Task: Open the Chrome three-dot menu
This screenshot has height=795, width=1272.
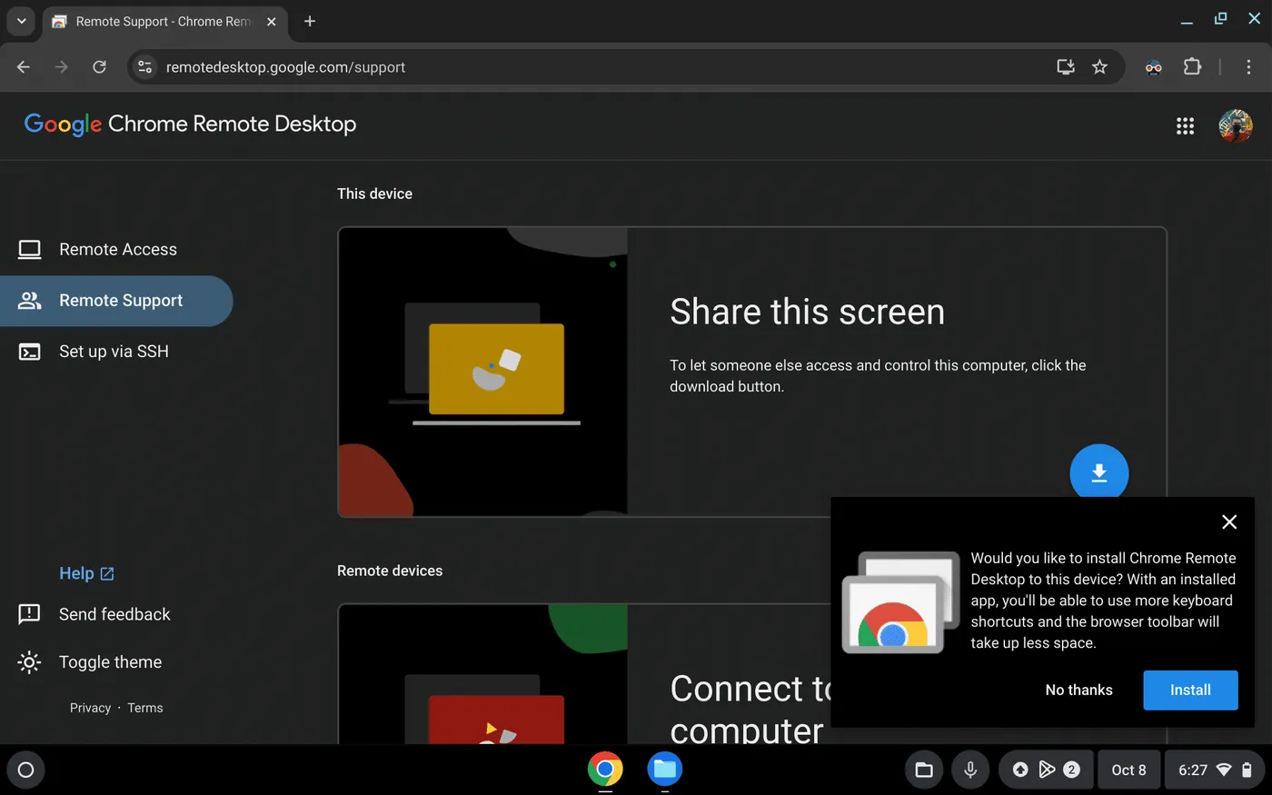Action: [x=1248, y=66]
